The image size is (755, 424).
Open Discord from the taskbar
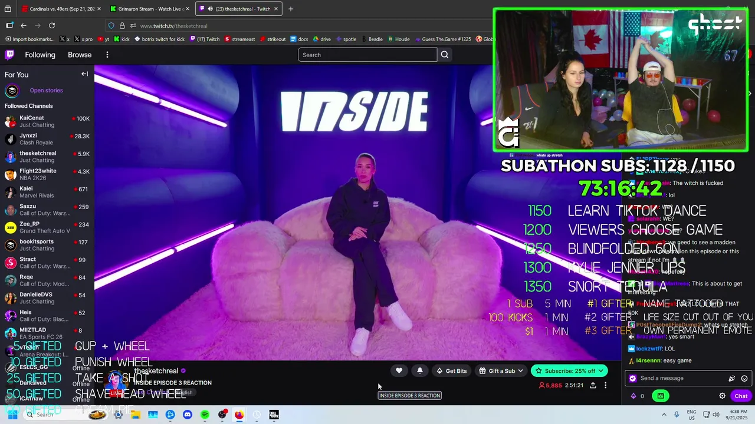(x=188, y=415)
